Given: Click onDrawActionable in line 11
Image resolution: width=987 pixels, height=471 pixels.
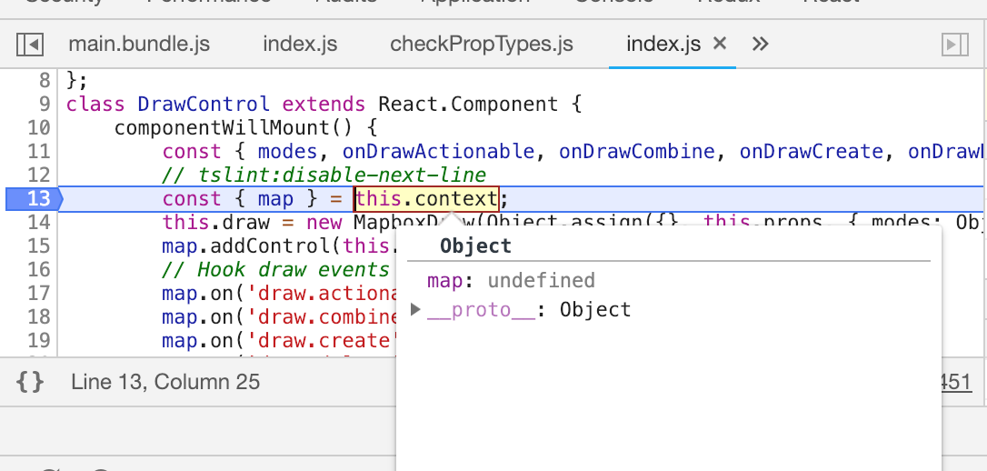Looking at the screenshot, I should (439, 152).
